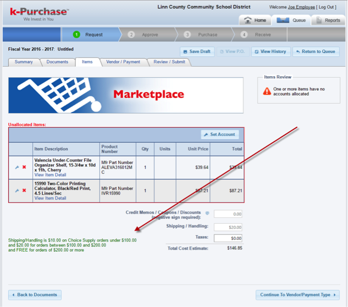Switch to the Documents tab
Image resolution: width=348 pixels, height=307 pixels.
(57, 62)
